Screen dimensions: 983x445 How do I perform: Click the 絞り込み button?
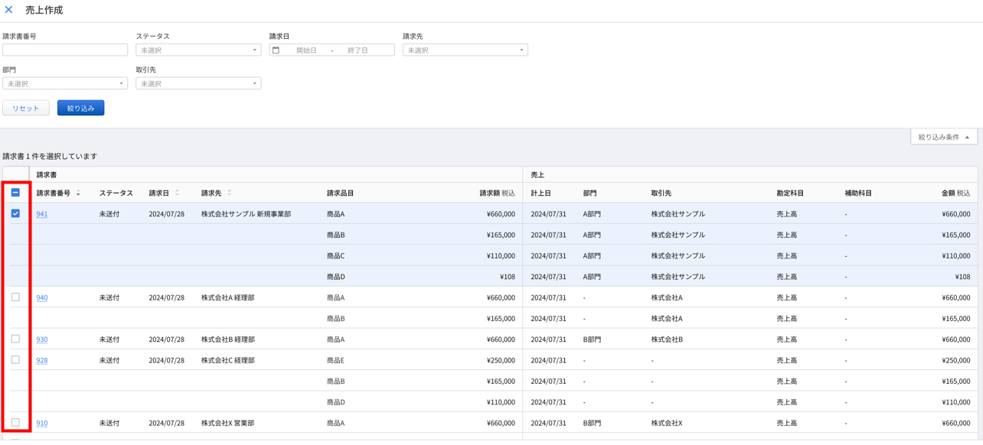(80, 108)
